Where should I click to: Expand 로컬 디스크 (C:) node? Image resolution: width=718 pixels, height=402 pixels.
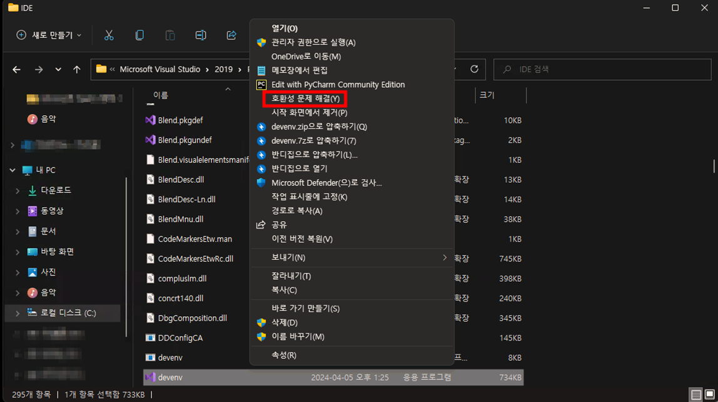click(x=18, y=313)
